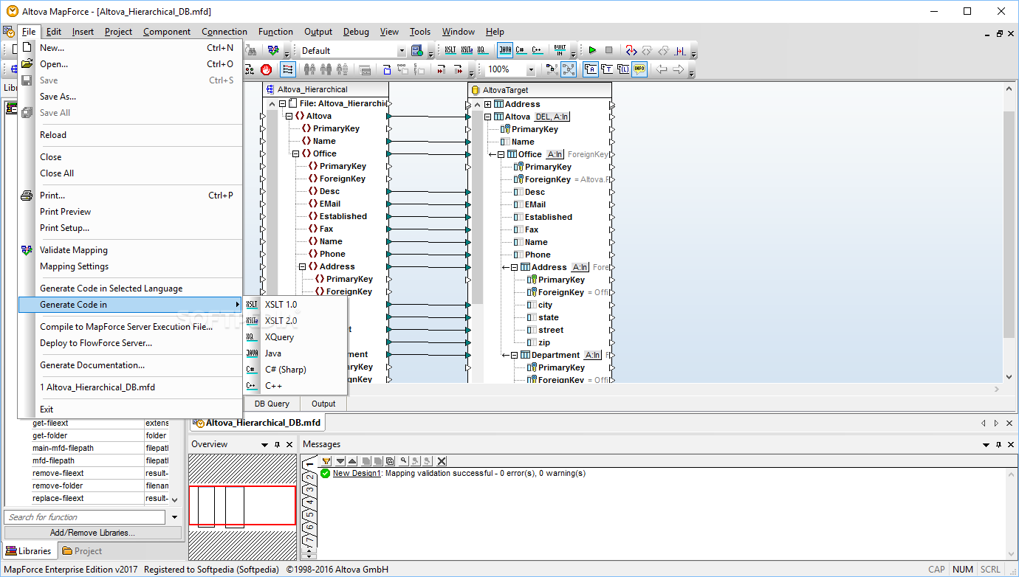The image size is (1019, 577).
Task: Click the red Step Into debug icon
Action: 631,50
